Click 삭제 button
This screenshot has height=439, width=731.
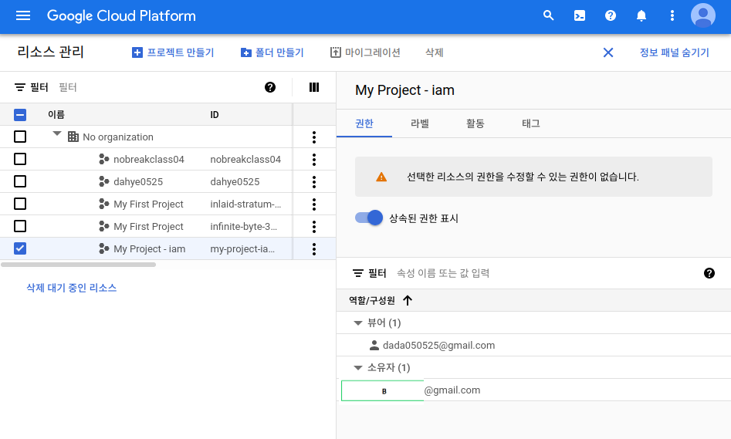[x=434, y=52]
